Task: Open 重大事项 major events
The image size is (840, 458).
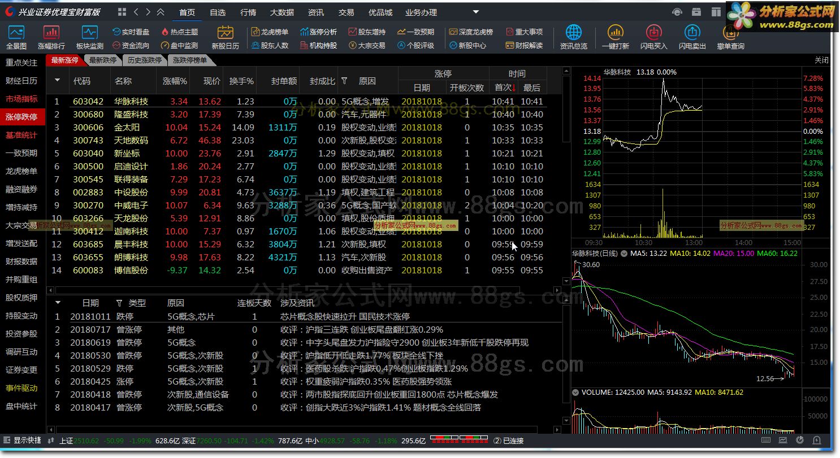Action: (x=524, y=32)
